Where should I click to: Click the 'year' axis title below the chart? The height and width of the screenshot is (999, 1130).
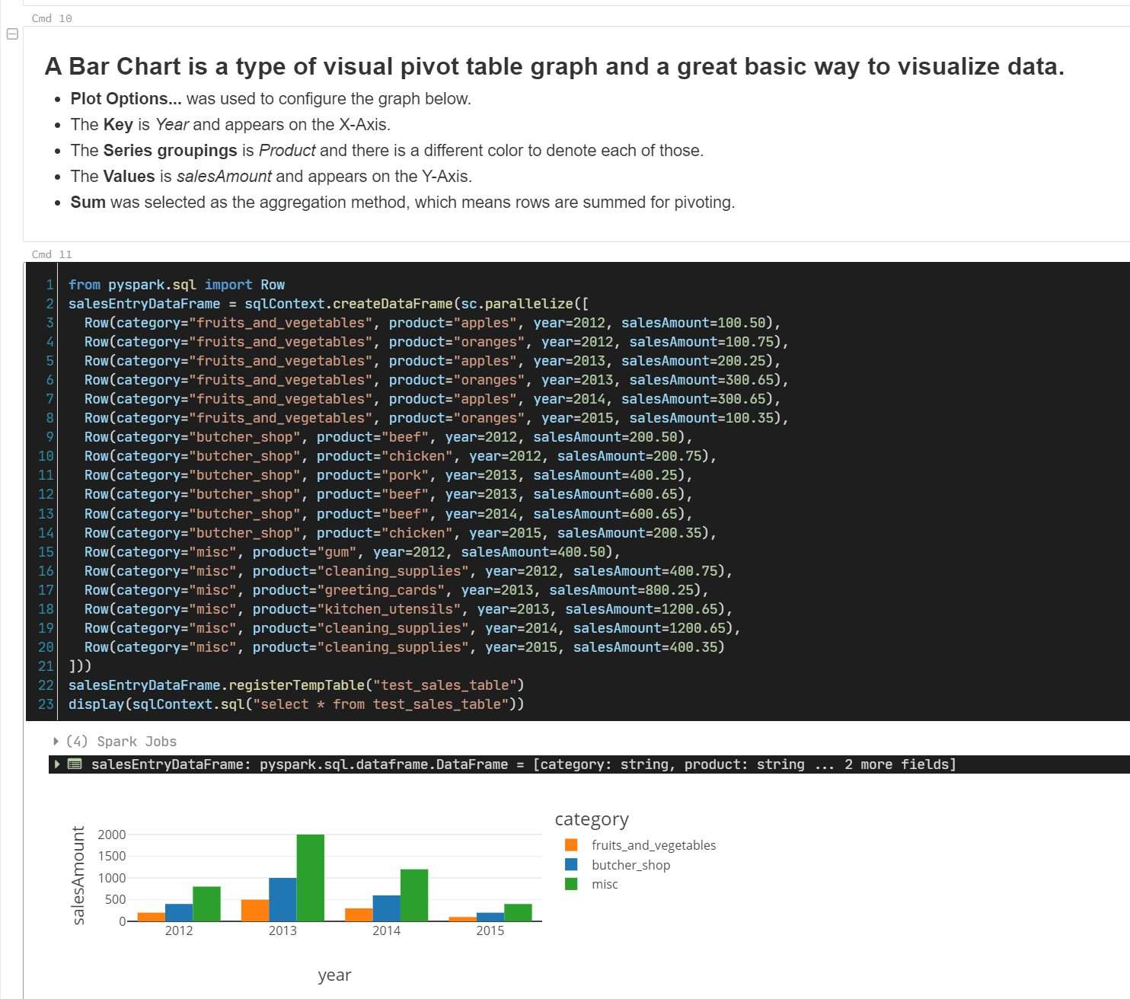coord(334,975)
